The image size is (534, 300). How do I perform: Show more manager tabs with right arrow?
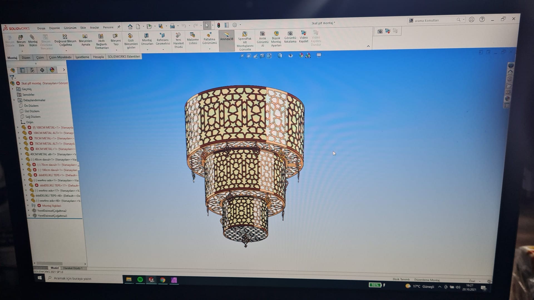coord(64,70)
